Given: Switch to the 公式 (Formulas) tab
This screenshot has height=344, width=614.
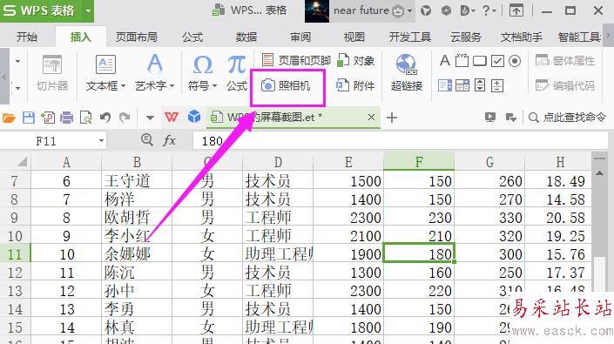Looking at the screenshot, I should tap(192, 37).
